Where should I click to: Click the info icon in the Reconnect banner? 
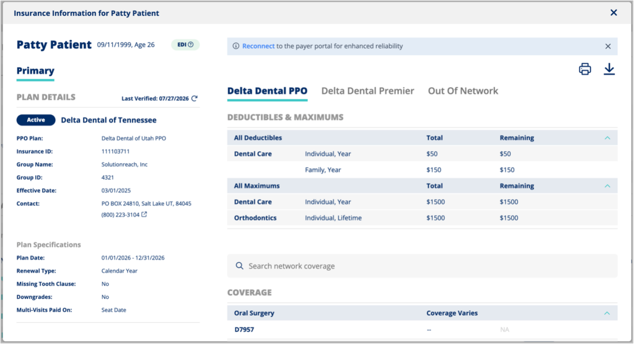tap(236, 46)
